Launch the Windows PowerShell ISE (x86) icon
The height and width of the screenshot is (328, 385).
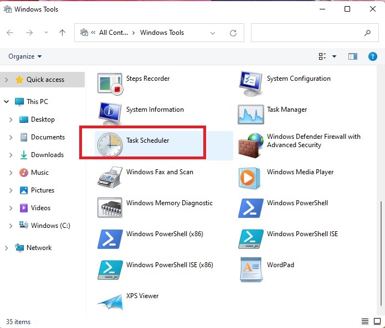tap(110, 270)
